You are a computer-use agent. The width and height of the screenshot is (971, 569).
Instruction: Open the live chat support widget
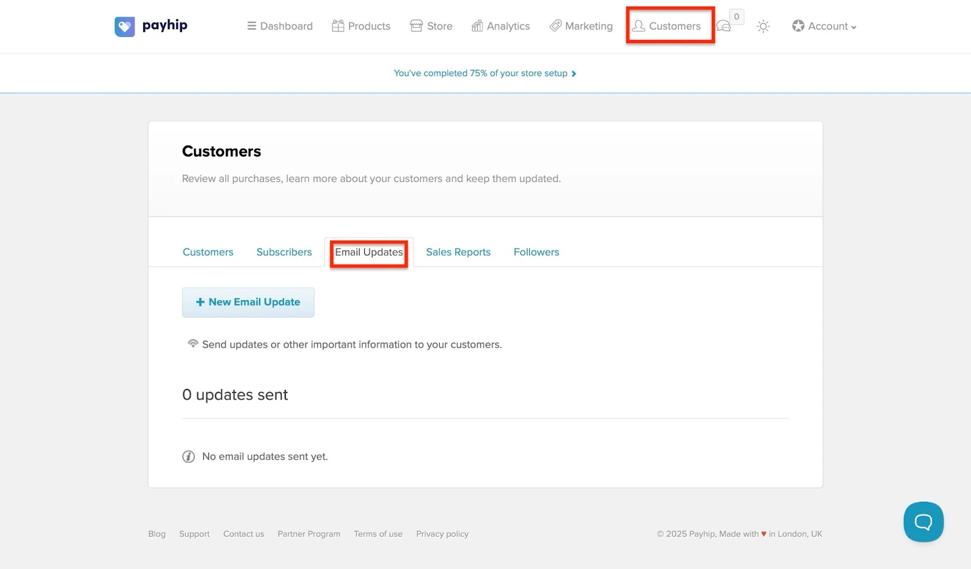coord(924,522)
